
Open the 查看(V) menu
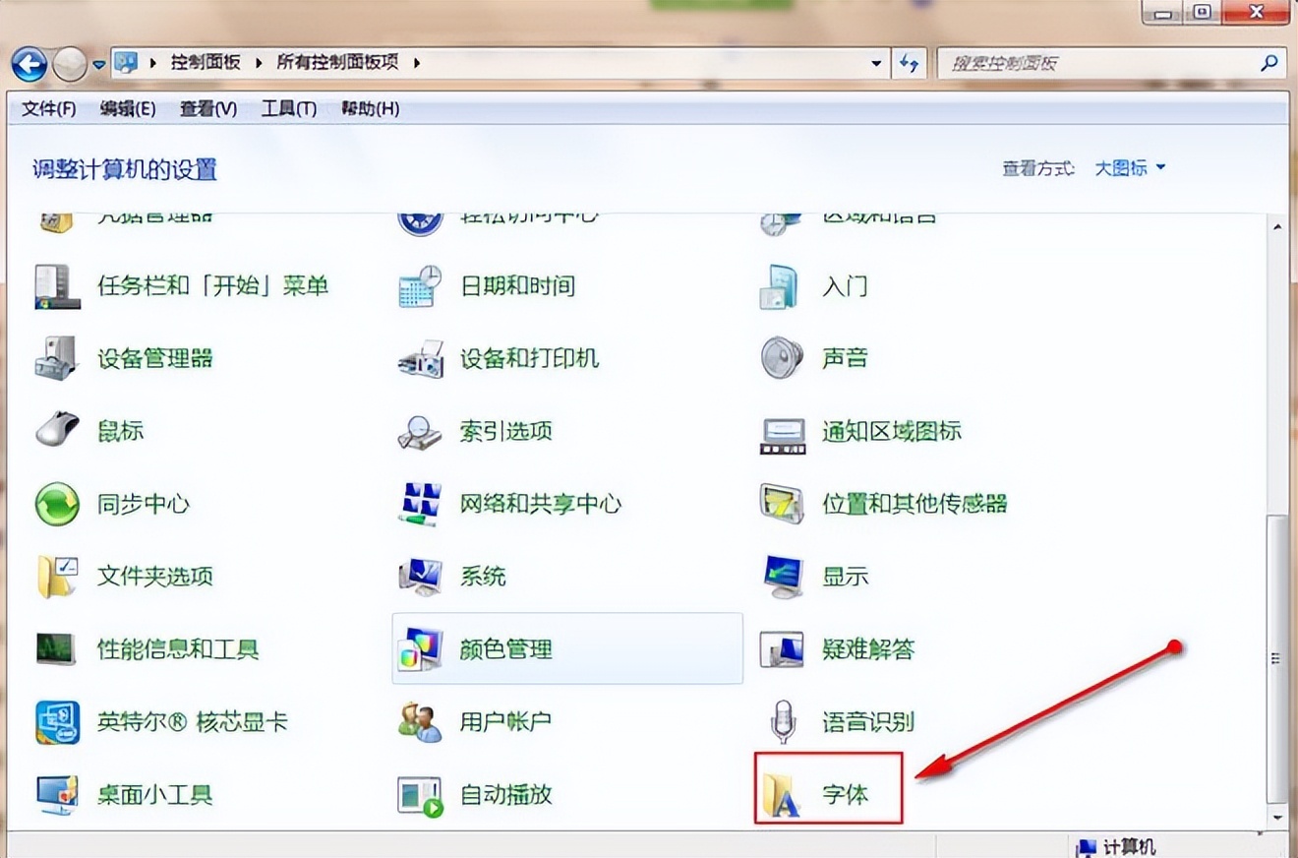(207, 108)
